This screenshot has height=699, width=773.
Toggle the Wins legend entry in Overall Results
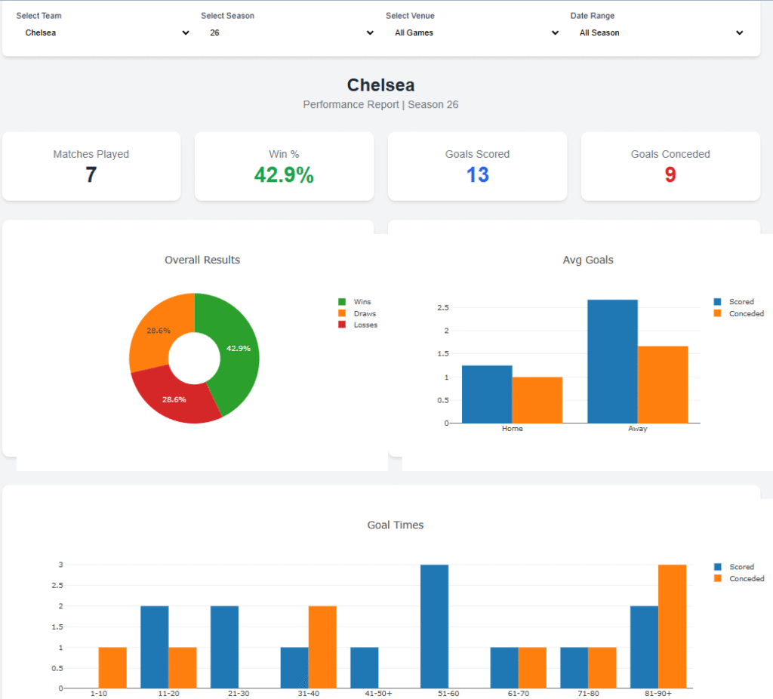point(362,302)
